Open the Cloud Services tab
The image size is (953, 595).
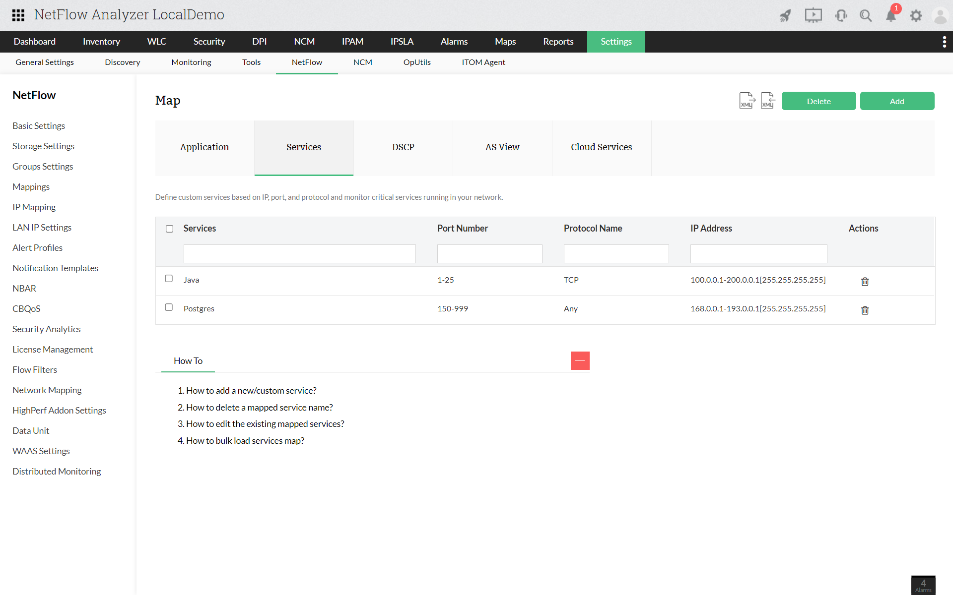[601, 147]
